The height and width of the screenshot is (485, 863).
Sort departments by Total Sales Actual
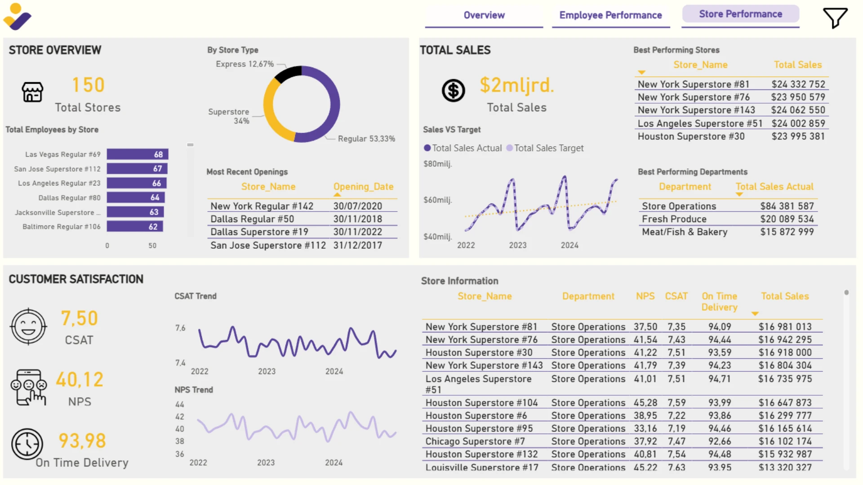tap(774, 187)
